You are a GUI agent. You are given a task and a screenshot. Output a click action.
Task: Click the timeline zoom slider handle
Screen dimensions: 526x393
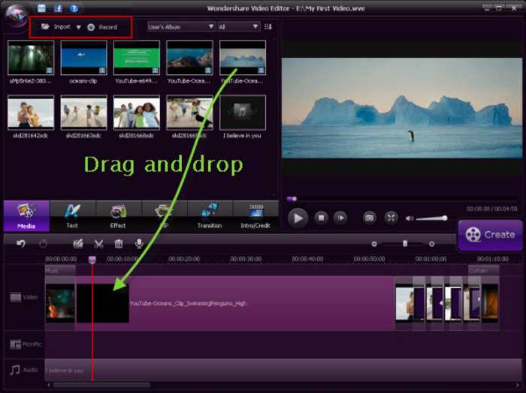tap(405, 244)
